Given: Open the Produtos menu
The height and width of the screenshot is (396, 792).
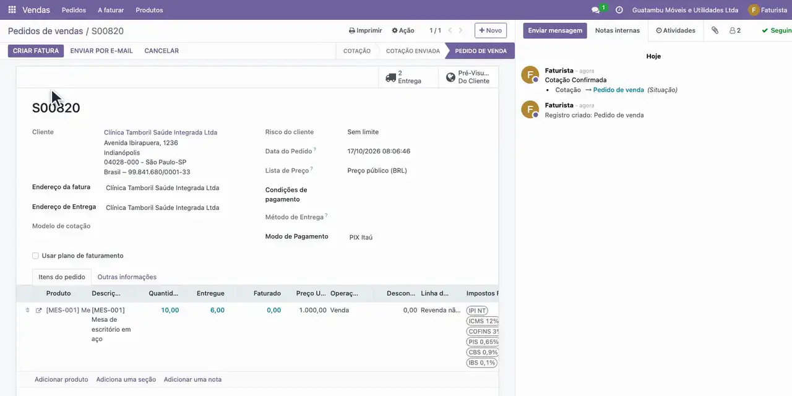Looking at the screenshot, I should (149, 10).
